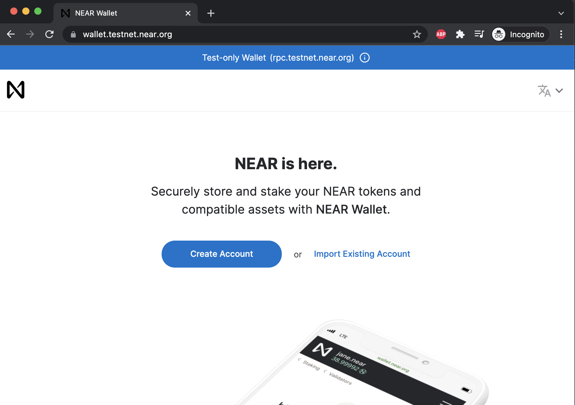Open the media controls icon in the toolbar

click(x=479, y=34)
